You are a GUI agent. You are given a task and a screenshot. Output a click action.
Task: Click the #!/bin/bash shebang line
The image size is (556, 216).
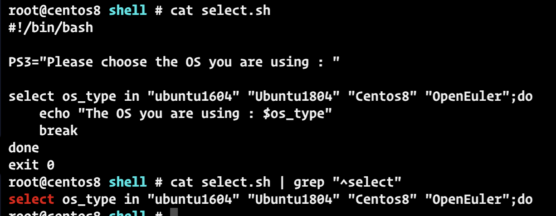point(50,28)
